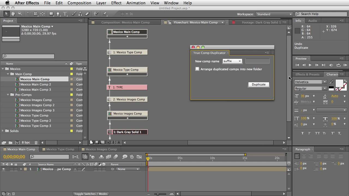Image resolution: width=349 pixels, height=196 pixels.
Task: Click the Interpret Footage icon in Project panel
Action: [4, 142]
